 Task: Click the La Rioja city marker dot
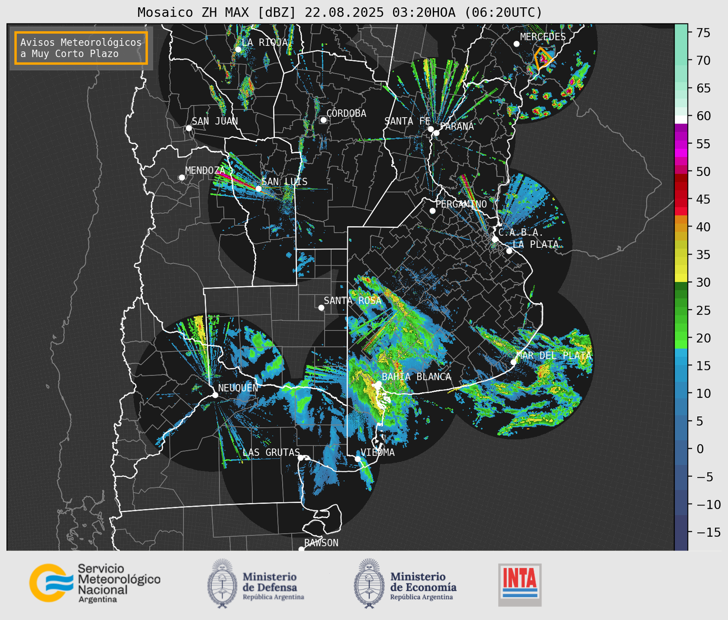click(238, 49)
